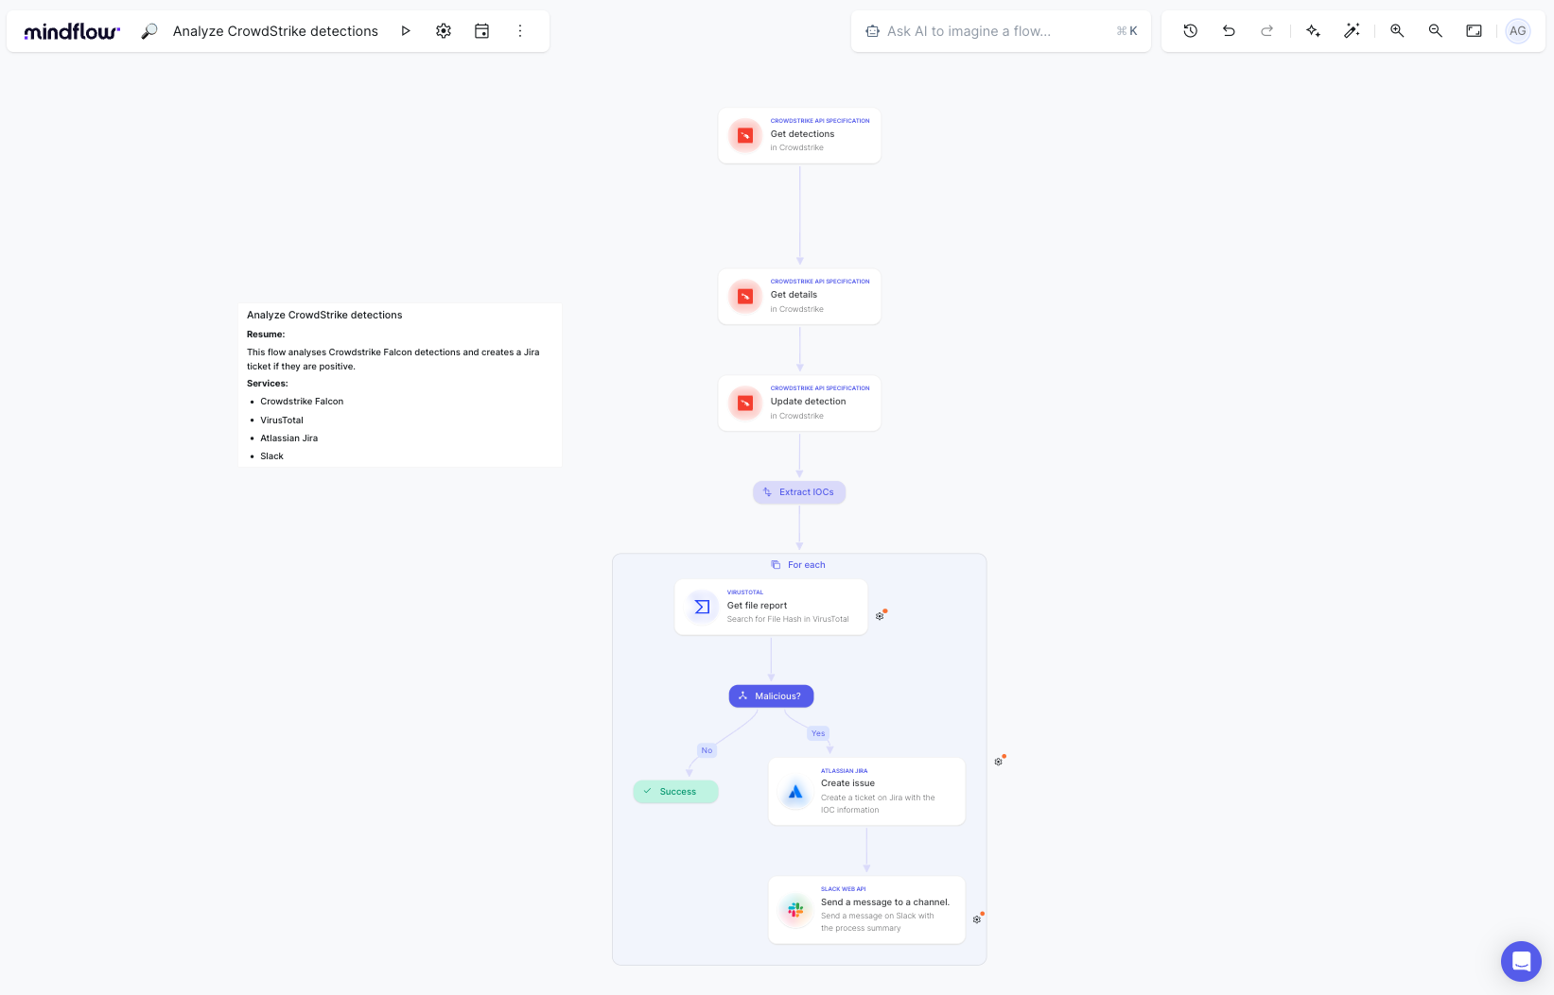The width and height of the screenshot is (1554, 995).
Task: Open the schedule calendar icon
Action: (481, 31)
